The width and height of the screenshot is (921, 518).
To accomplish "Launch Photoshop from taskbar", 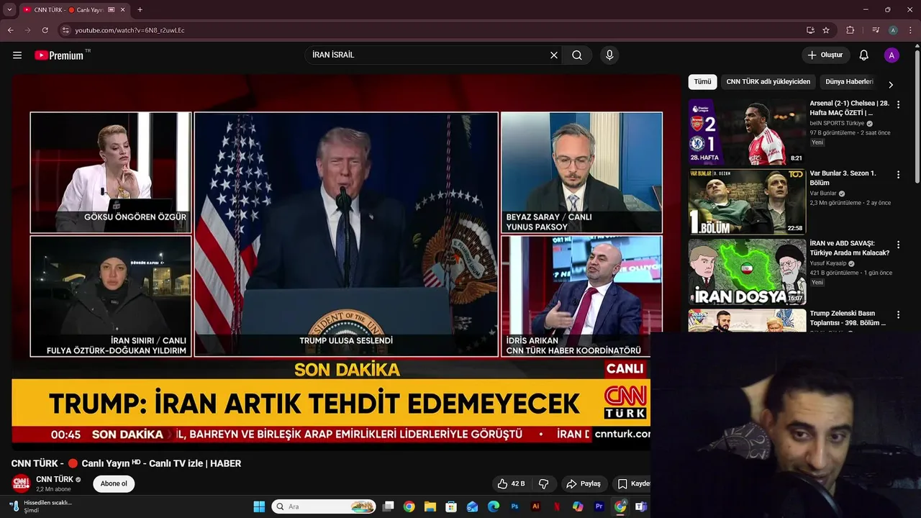I will click(514, 506).
